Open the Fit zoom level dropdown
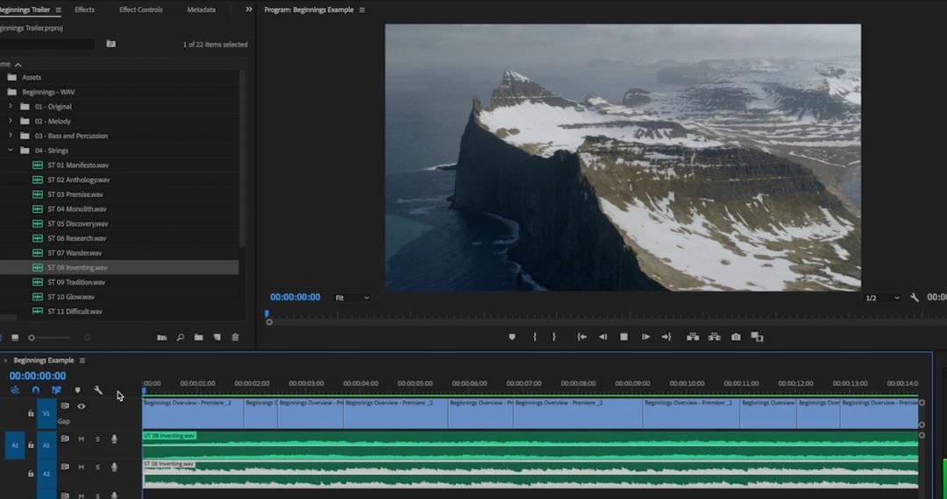The image size is (947, 499). (352, 298)
